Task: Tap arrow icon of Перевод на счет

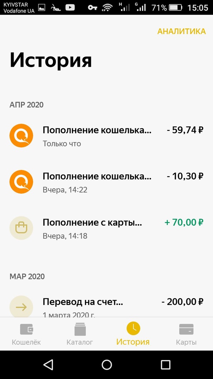Action: coord(21,307)
